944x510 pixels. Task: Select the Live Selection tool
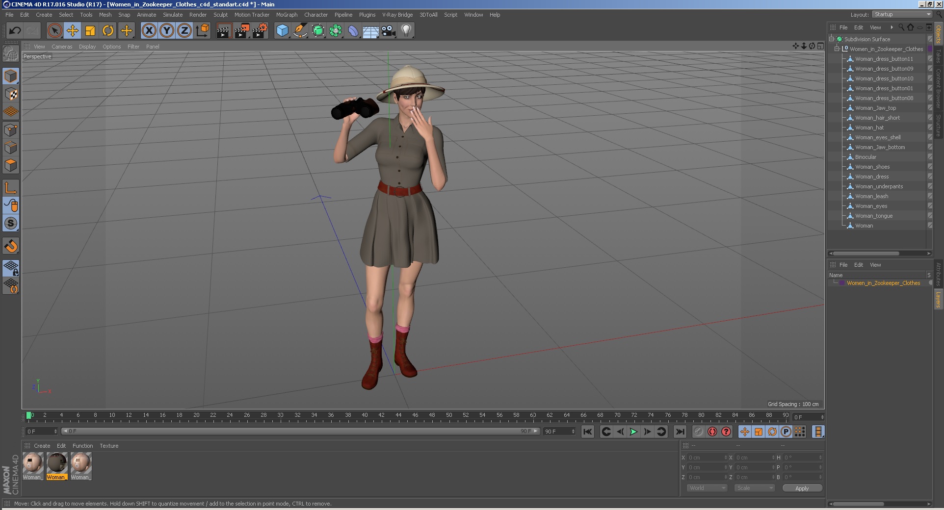click(x=54, y=31)
